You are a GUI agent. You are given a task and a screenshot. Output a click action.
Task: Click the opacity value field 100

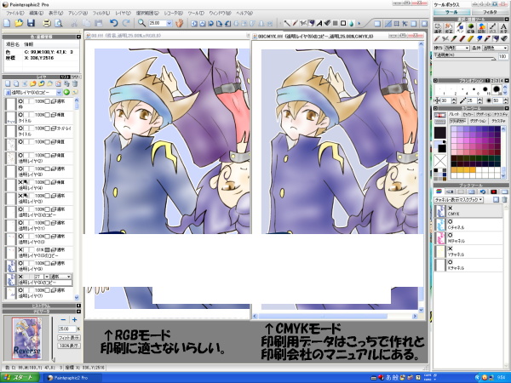[x=502, y=56]
